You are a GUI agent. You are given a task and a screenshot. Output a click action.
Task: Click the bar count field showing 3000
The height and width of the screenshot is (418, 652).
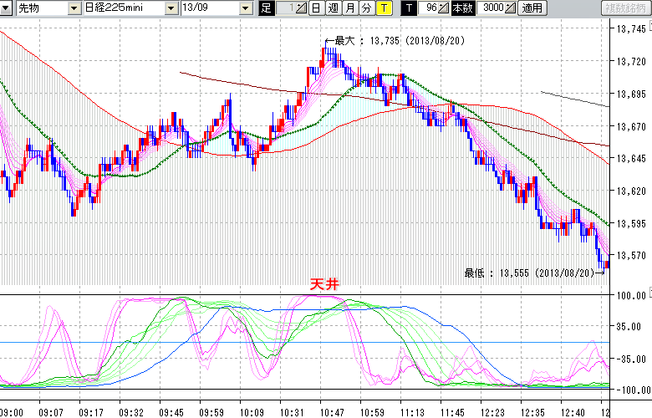pos(492,8)
